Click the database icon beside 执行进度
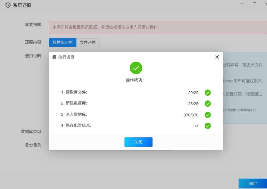The height and width of the screenshot is (189, 267). [x=54, y=57]
